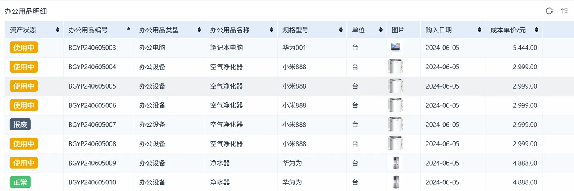Sort by 办公用品名称 column arrows
Image resolution: width=574 pixels, height=191 pixels.
click(x=271, y=30)
